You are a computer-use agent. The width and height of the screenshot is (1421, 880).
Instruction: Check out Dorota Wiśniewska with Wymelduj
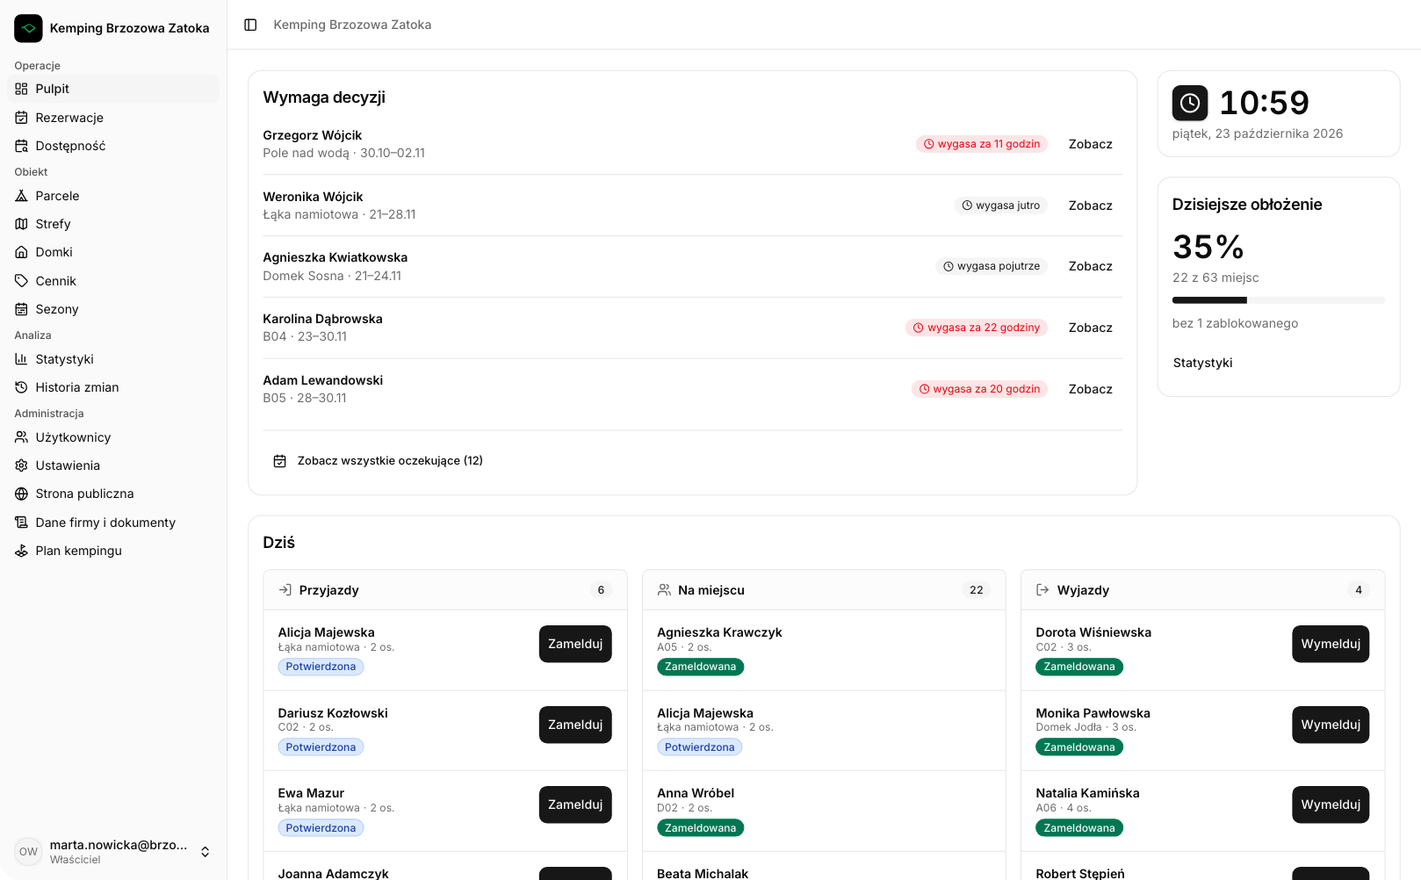click(1331, 644)
